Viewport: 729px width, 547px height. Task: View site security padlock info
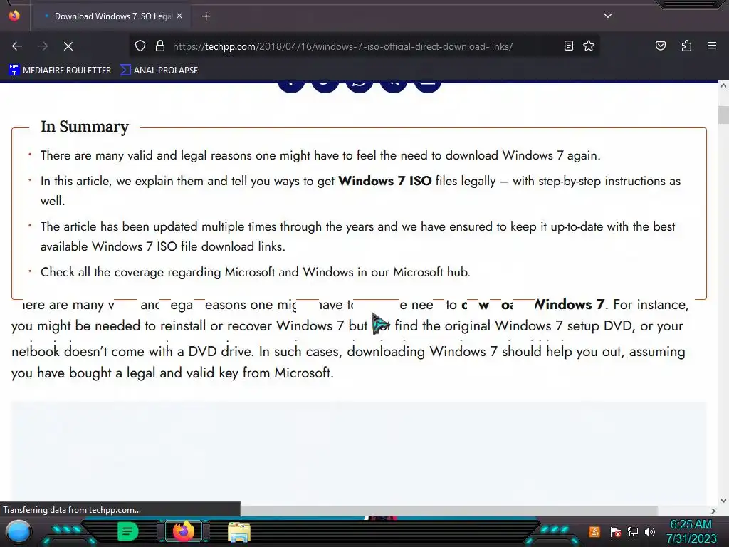[160, 46]
